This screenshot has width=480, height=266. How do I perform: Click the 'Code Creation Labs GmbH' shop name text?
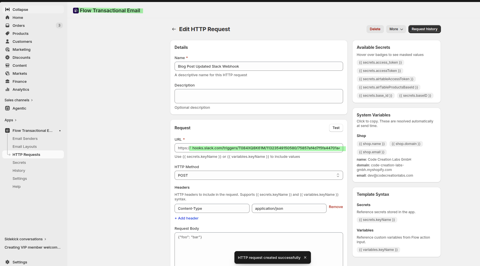point(389,160)
